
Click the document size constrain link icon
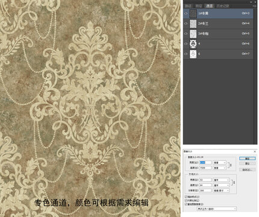tap(234, 183)
